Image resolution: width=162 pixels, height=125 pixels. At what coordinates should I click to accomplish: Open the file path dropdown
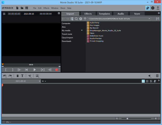click(149, 19)
